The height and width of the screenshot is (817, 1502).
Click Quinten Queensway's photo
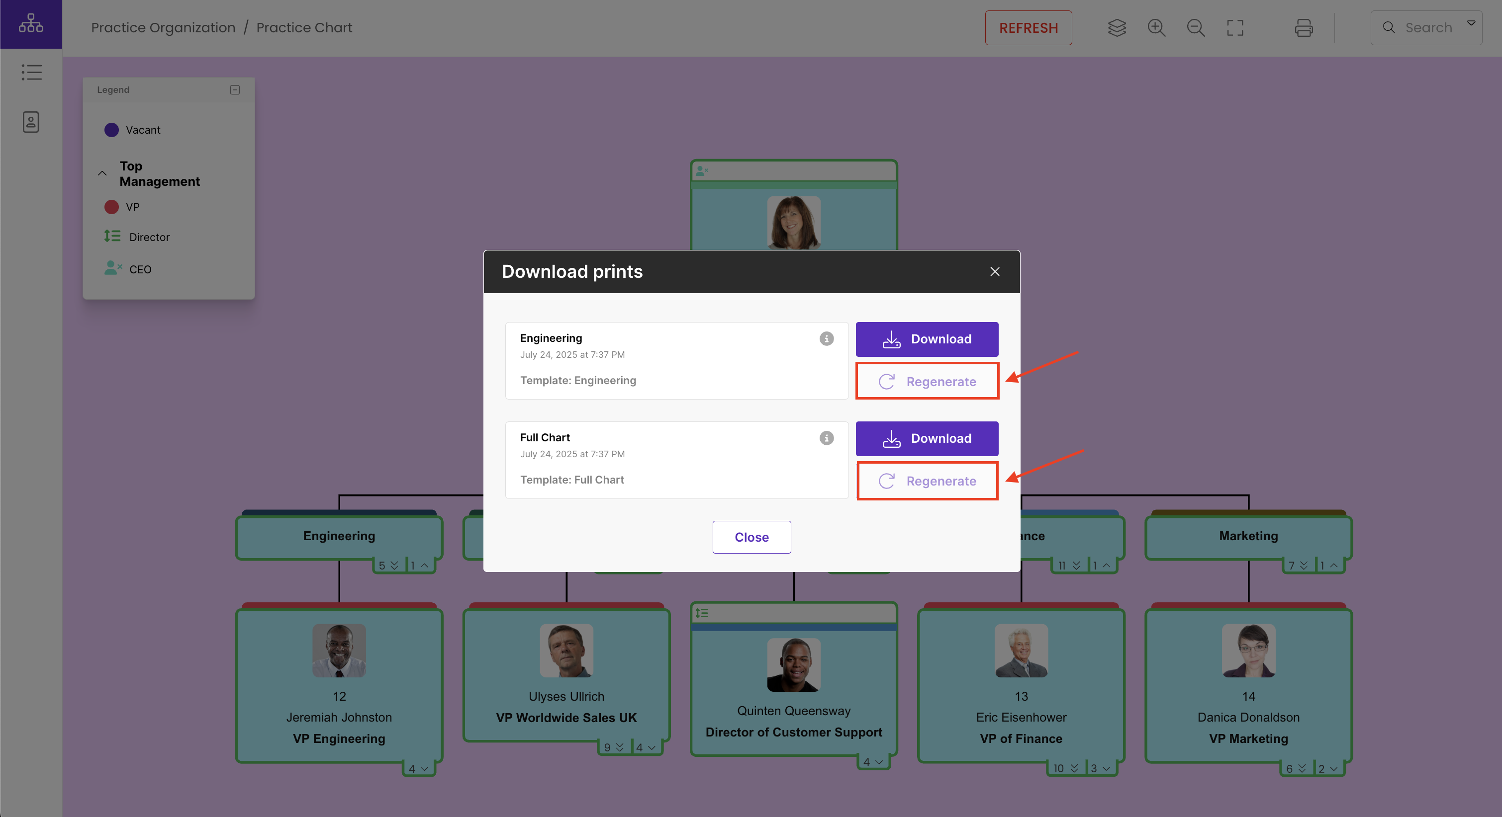click(x=794, y=665)
